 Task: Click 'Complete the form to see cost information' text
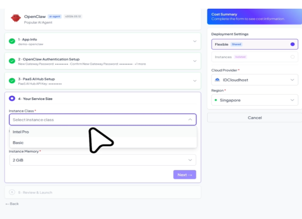(248, 19)
